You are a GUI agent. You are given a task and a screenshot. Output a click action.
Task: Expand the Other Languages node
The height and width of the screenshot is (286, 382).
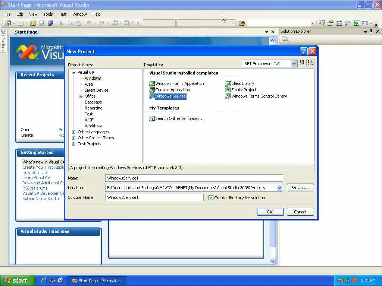coord(73,132)
